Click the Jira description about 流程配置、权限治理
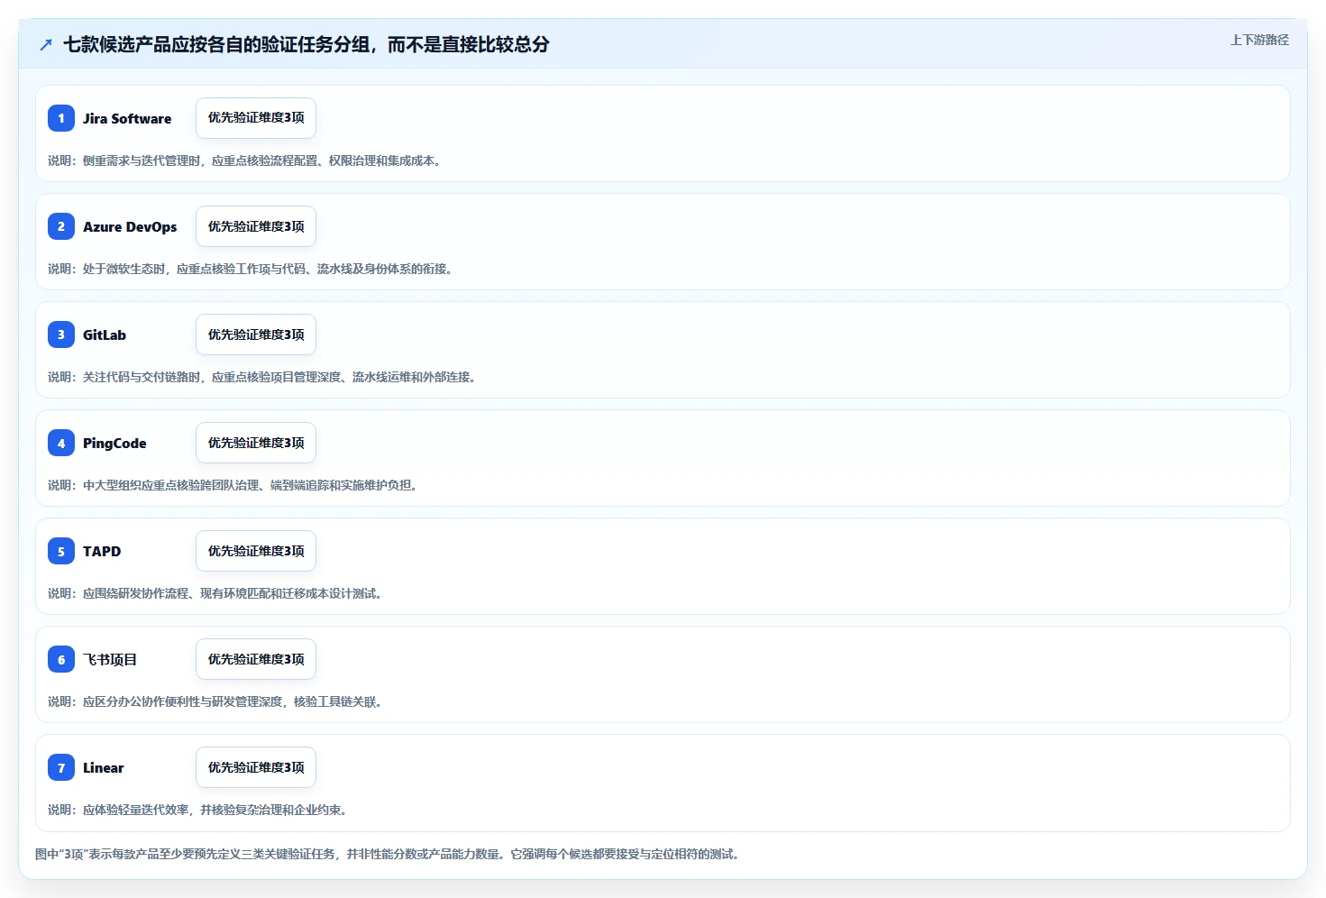 click(x=244, y=160)
